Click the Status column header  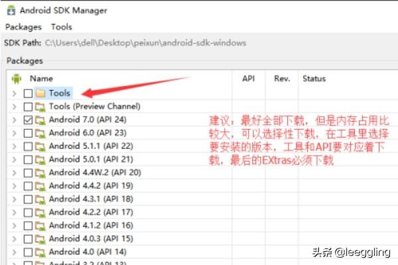point(314,79)
